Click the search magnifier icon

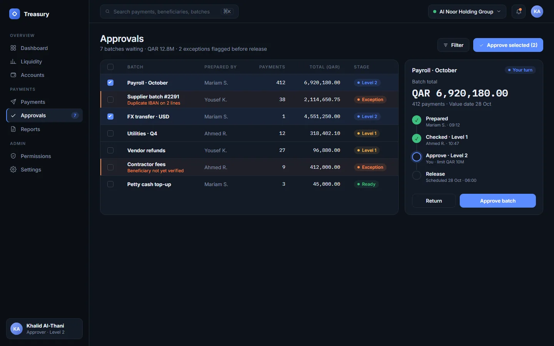108,12
